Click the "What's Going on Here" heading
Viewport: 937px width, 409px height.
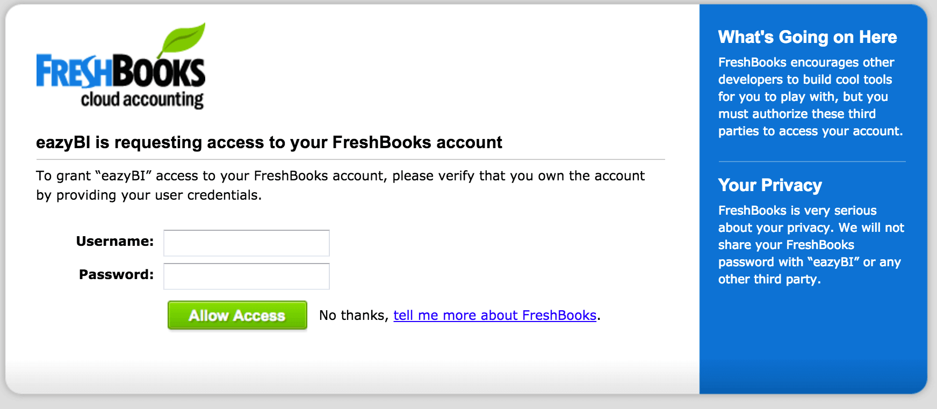pos(808,37)
